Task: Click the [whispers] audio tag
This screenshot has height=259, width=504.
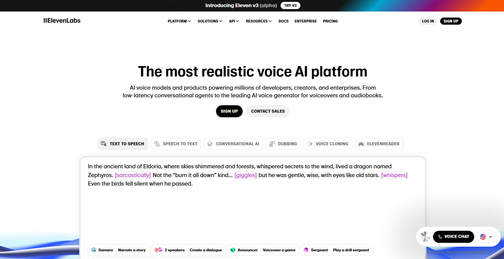Action: [394, 175]
